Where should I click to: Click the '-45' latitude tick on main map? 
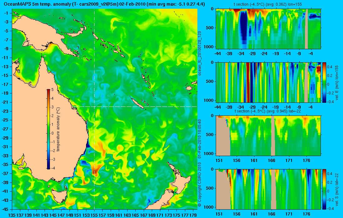pos(5,209)
